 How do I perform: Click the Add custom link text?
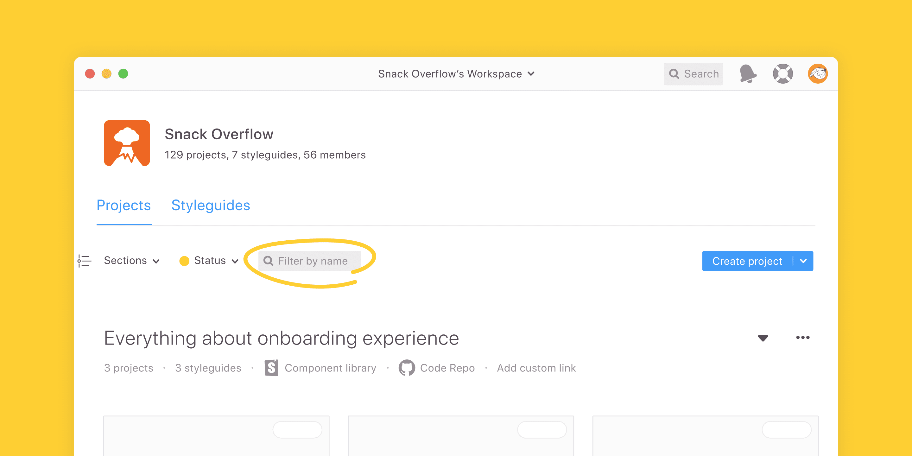536,368
